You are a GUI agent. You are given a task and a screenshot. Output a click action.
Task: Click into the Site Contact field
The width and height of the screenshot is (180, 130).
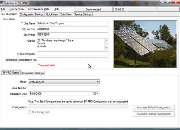click(x=73, y=29)
